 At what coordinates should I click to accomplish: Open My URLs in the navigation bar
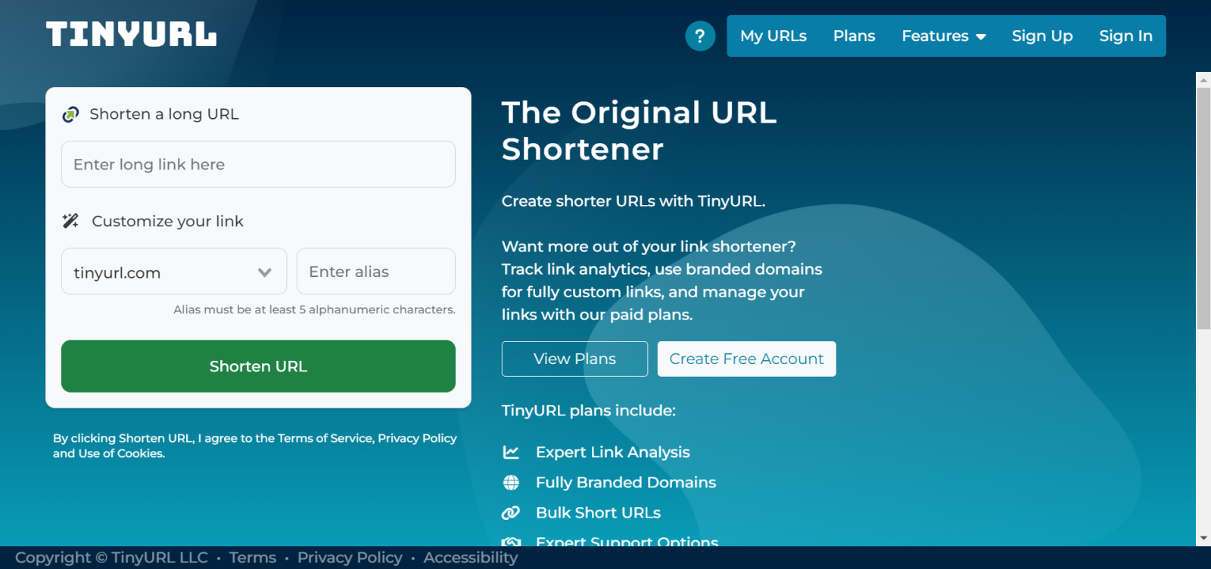tap(773, 36)
